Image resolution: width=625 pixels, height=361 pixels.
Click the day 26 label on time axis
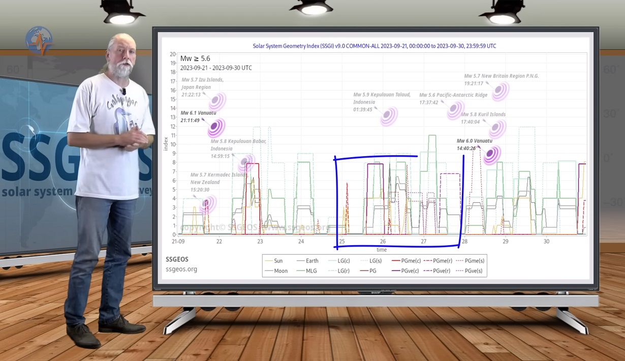click(383, 242)
